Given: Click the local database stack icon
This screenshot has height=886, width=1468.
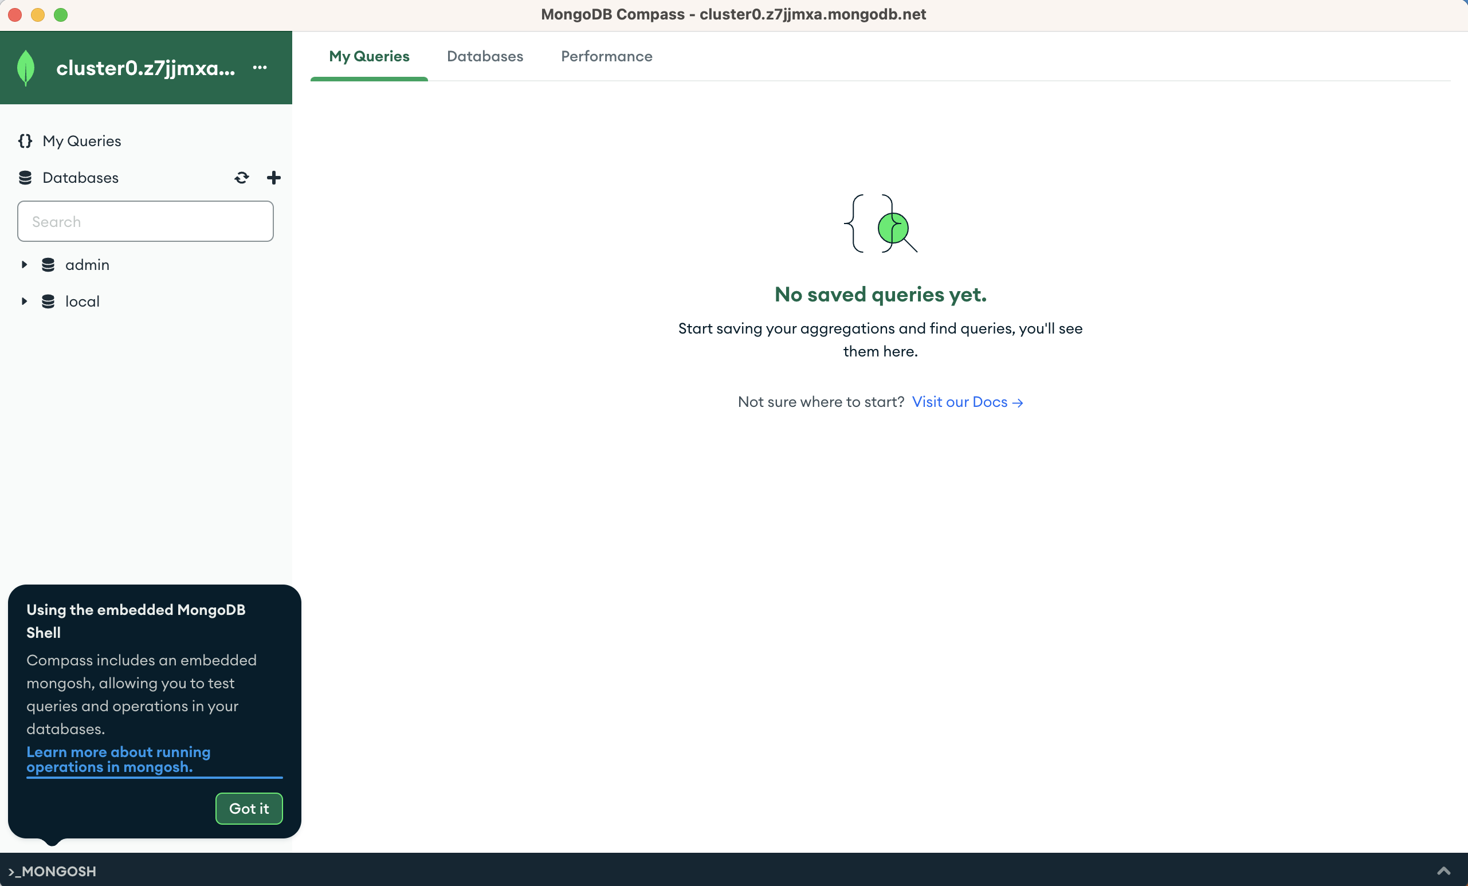Looking at the screenshot, I should pyautogui.click(x=48, y=301).
